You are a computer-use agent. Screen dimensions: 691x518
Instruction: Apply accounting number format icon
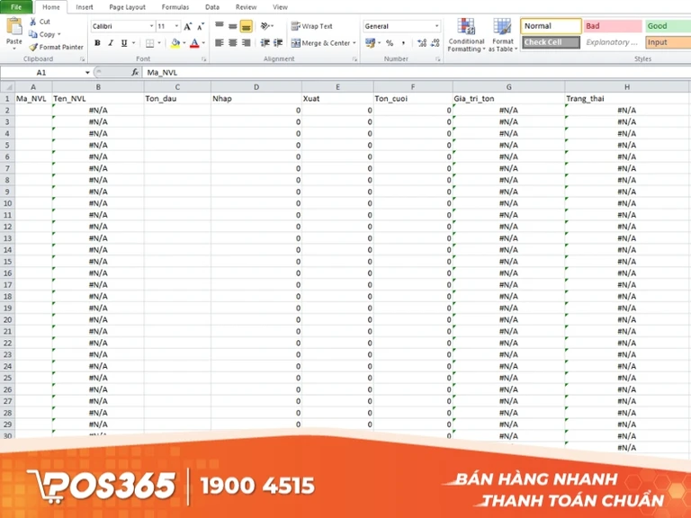tap(370, 43)
